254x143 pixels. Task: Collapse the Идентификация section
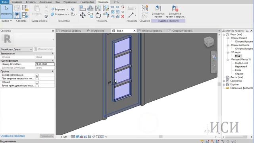(x=52, y=61)
